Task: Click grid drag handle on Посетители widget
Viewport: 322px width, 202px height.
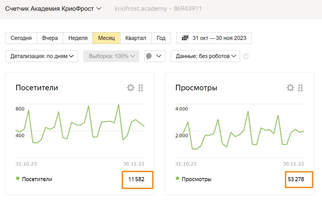Action: click(x=141, y=88)
